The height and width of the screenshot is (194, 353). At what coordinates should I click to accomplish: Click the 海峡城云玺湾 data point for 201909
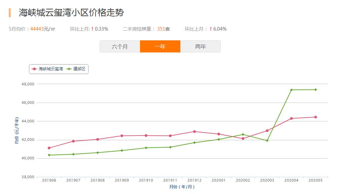click(x=122, y=136)
